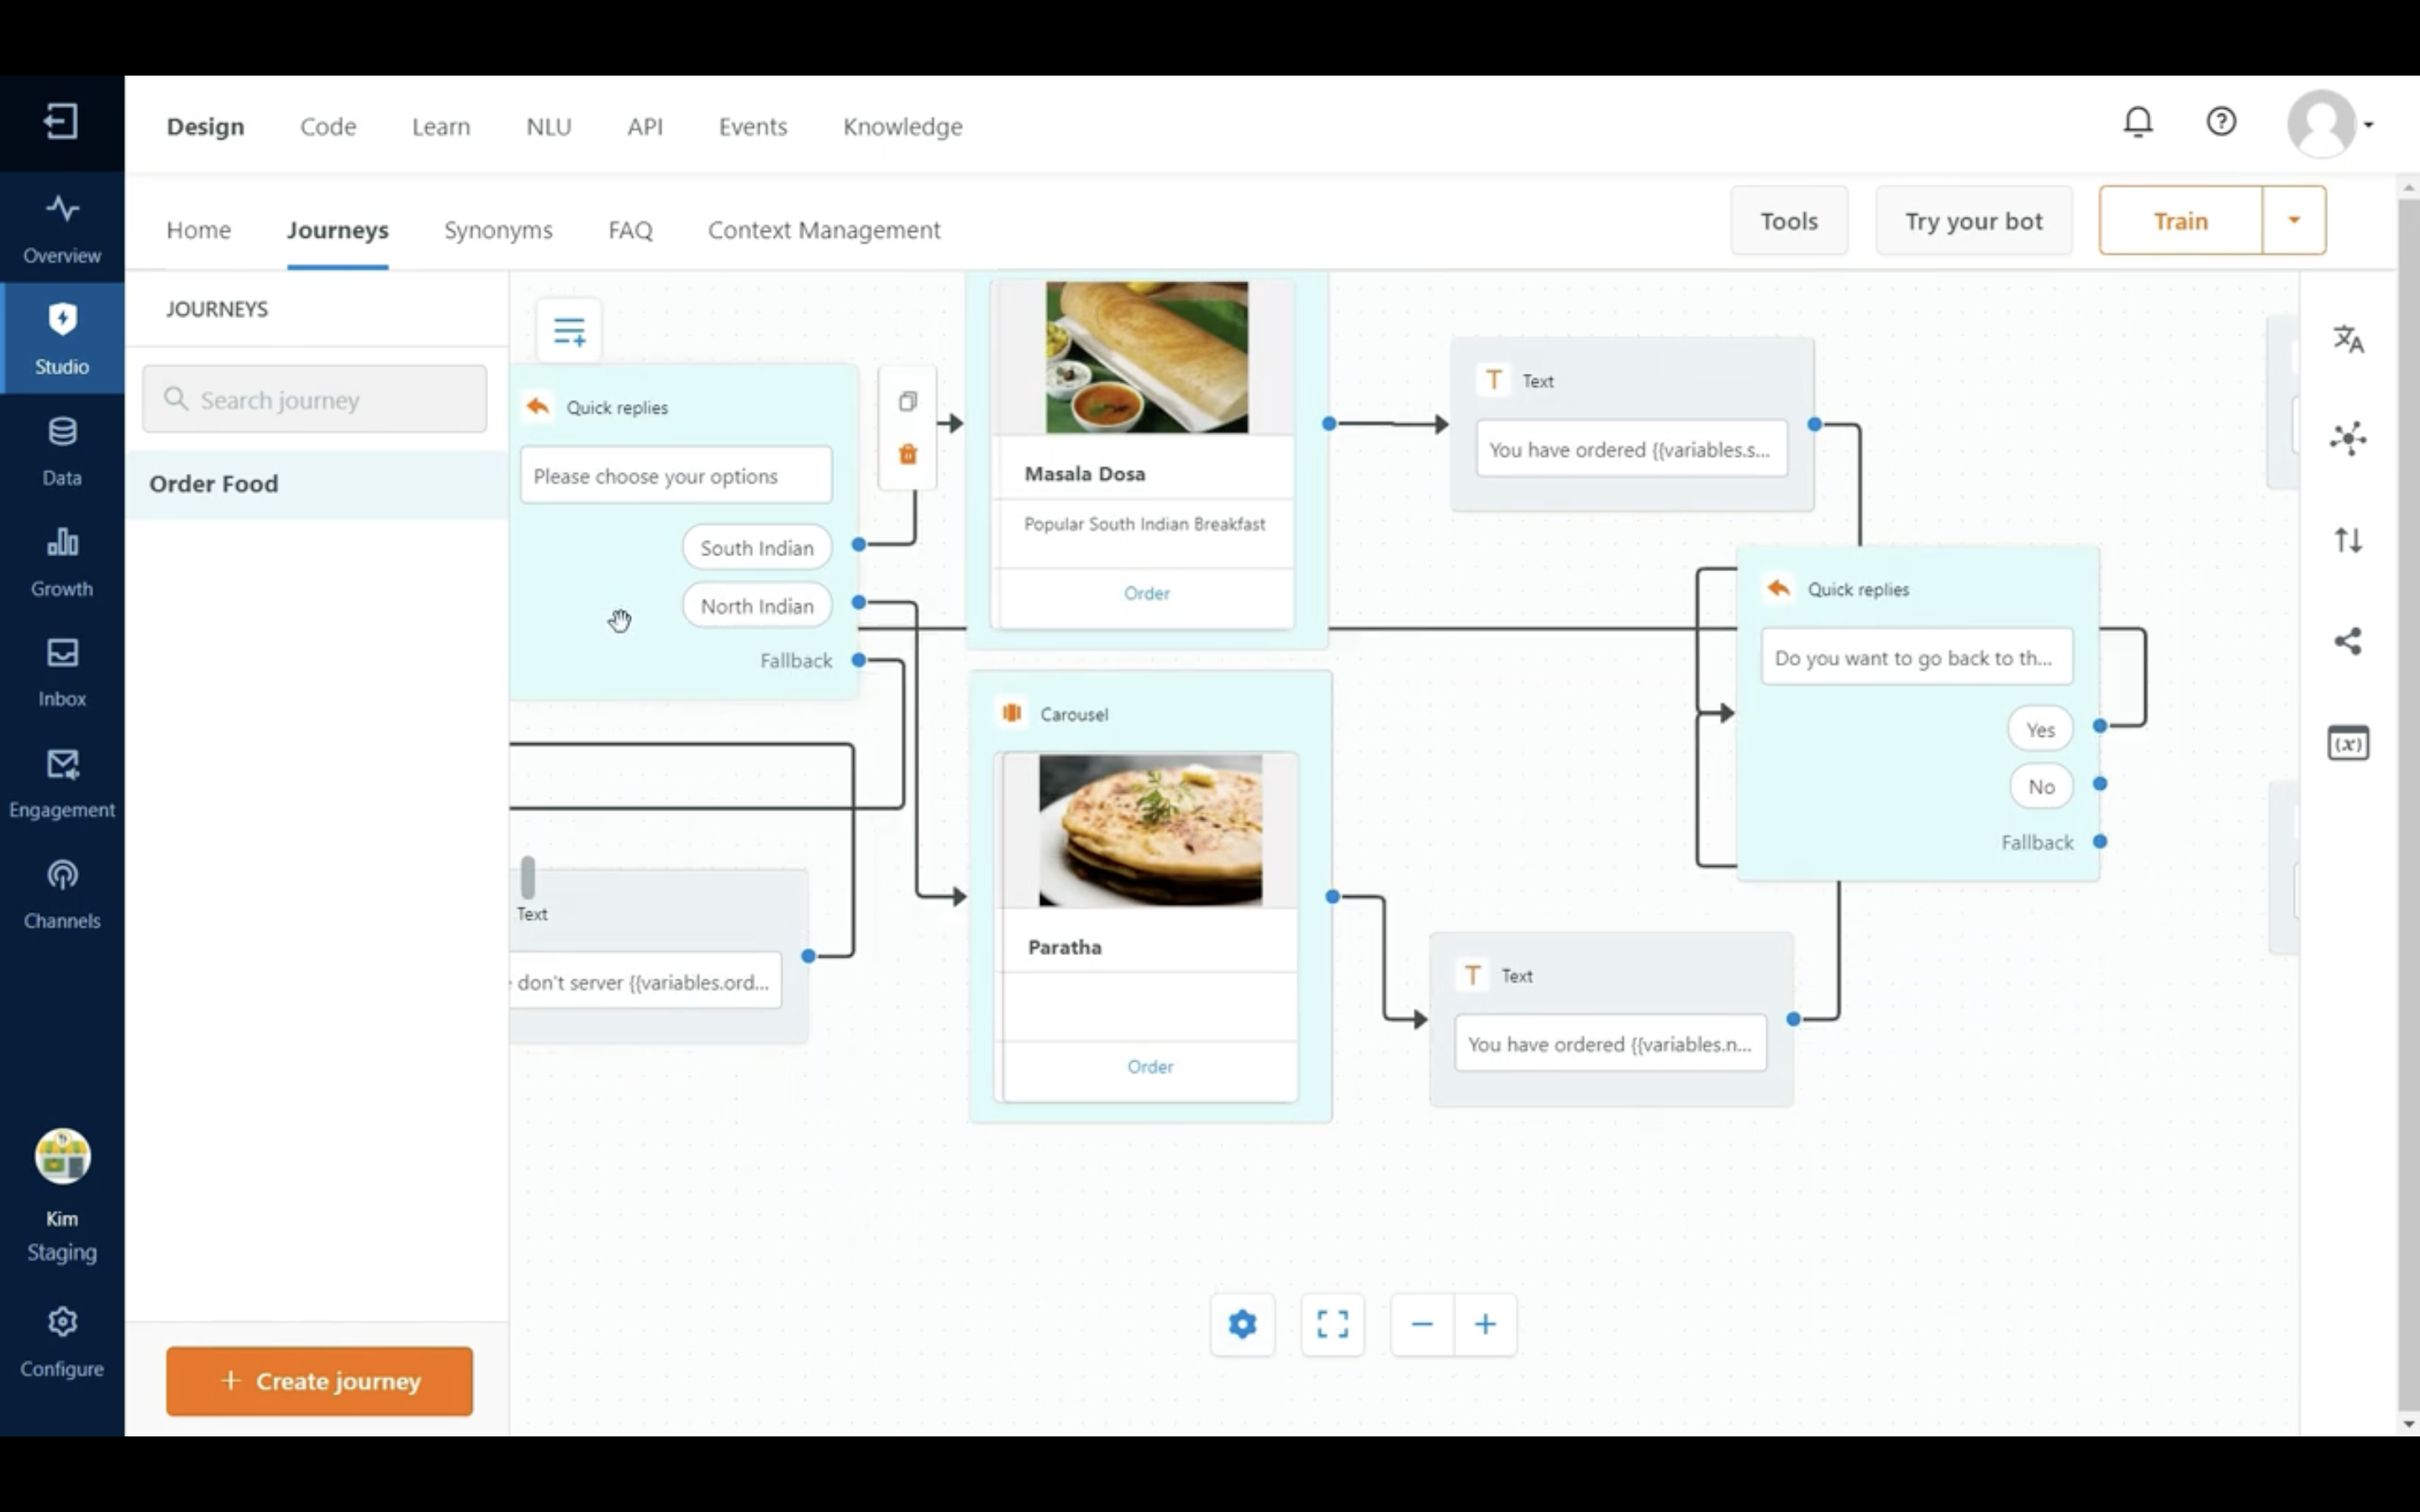Select the Order Food journey
2420x1512 pixels.
(317, 484)
